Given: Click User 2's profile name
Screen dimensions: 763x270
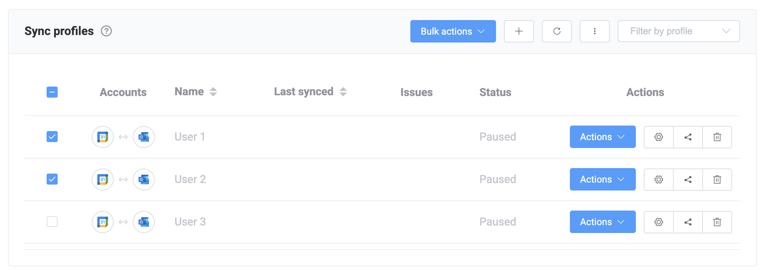Looking at the screenshot, I should [x=190, y=179].
